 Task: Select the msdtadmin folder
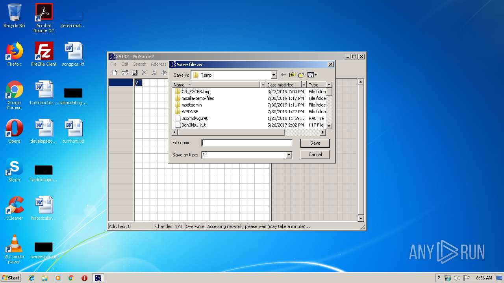(x=189, y=105)
